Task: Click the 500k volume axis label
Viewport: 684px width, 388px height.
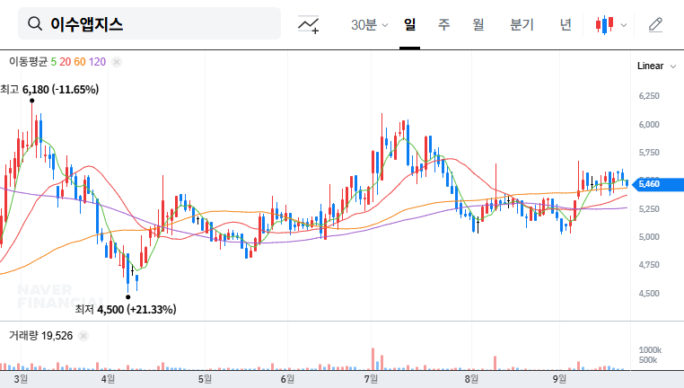Action: point(648,360)
